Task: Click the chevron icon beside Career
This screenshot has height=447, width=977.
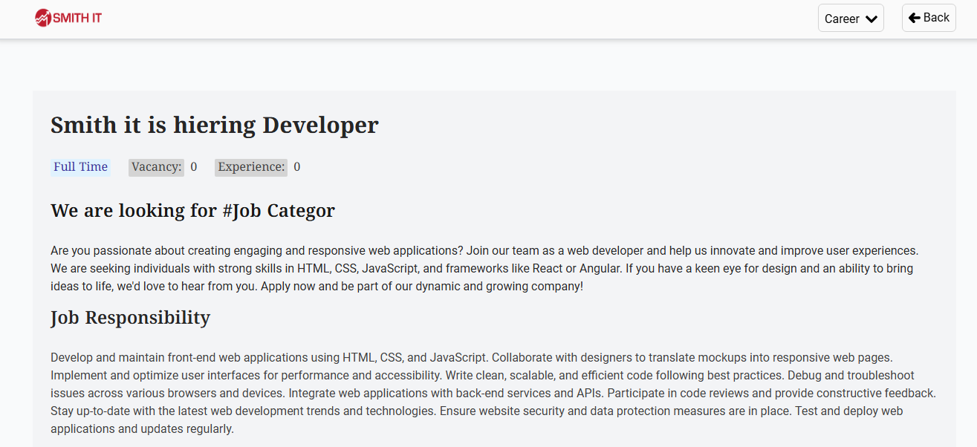Action: 871,19
